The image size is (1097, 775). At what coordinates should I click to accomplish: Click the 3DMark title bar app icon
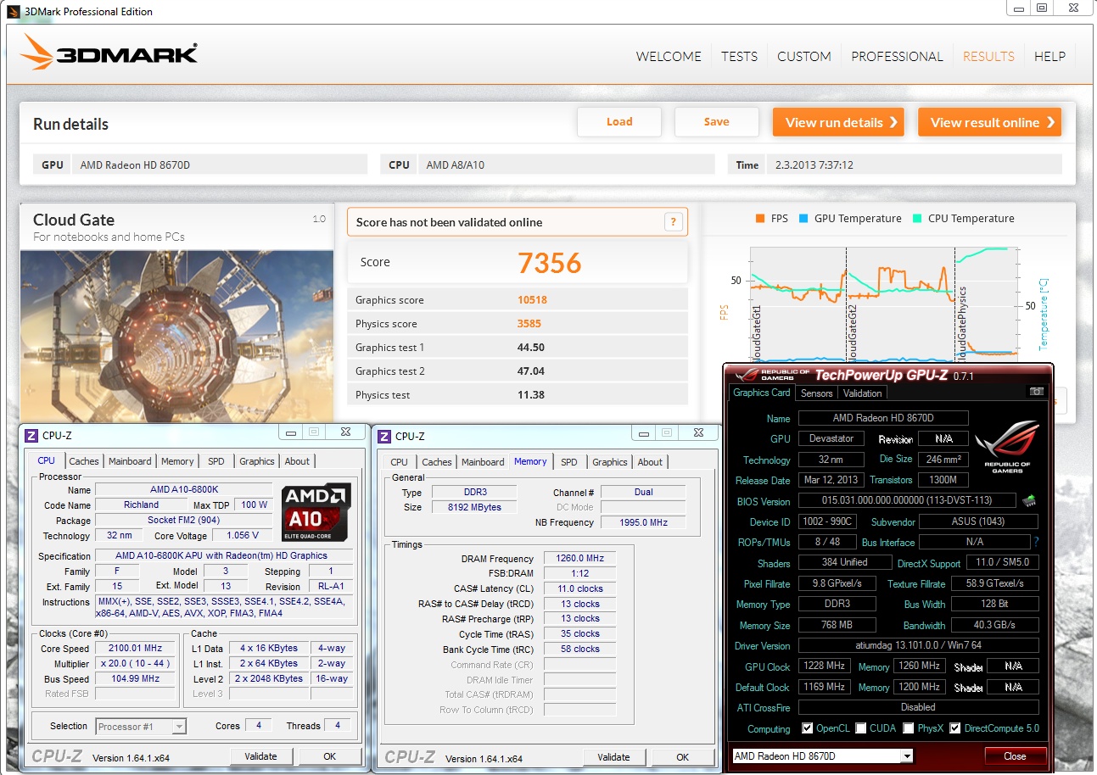tap(12, 11)
